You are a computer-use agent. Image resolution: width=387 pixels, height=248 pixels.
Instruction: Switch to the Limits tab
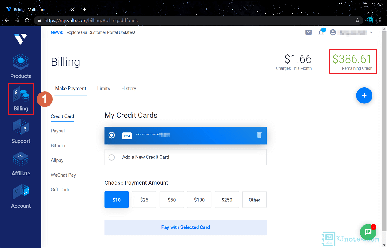pyautogui.click(x=104, y=88)
